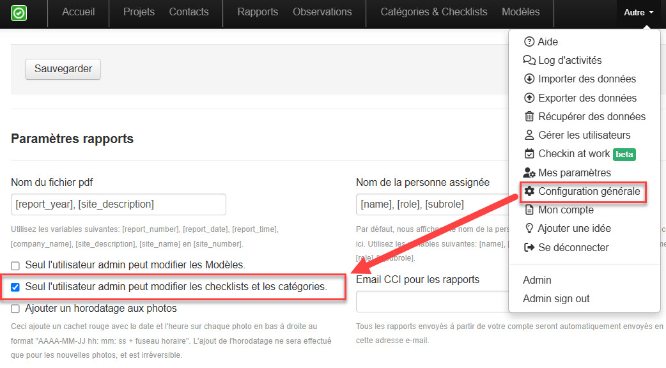Image resolution: width=666 pixels, height=368 pixels.
Task: Open Gérer les utilisateurs
Action: coord(584,135)
